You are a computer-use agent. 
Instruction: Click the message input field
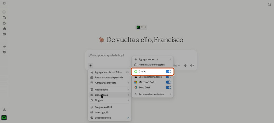tap(141, 55)
